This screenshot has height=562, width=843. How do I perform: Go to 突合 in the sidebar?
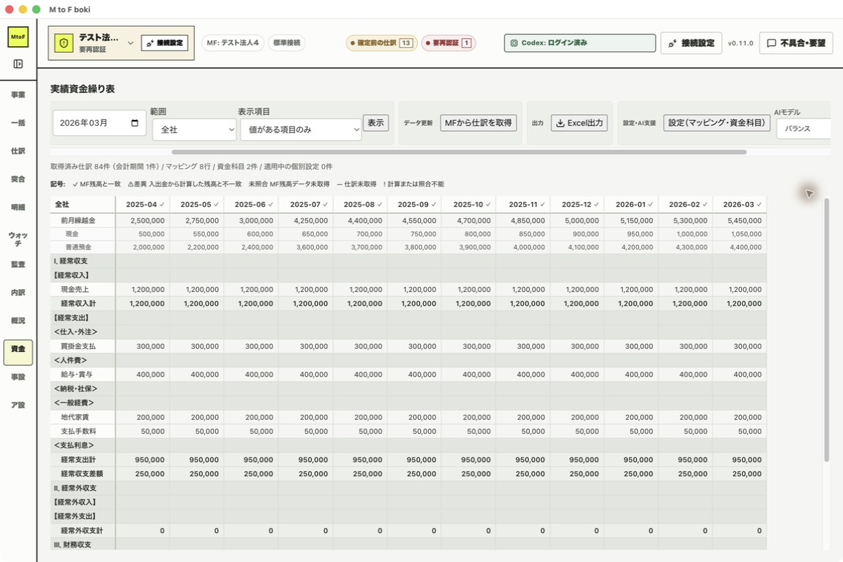coord(18,179)
